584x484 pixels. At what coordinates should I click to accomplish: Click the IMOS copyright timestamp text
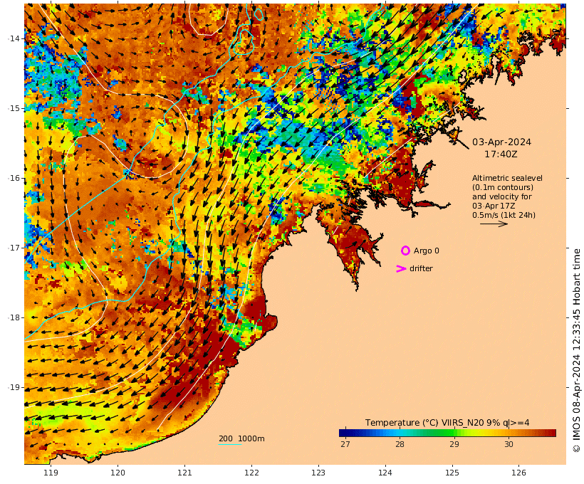[576, 350]
